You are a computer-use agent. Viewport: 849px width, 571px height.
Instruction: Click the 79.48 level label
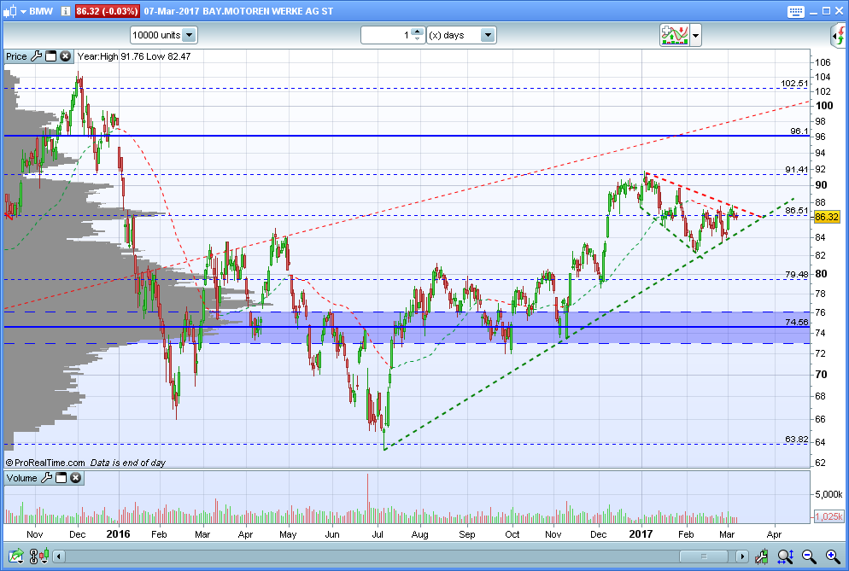797,275
